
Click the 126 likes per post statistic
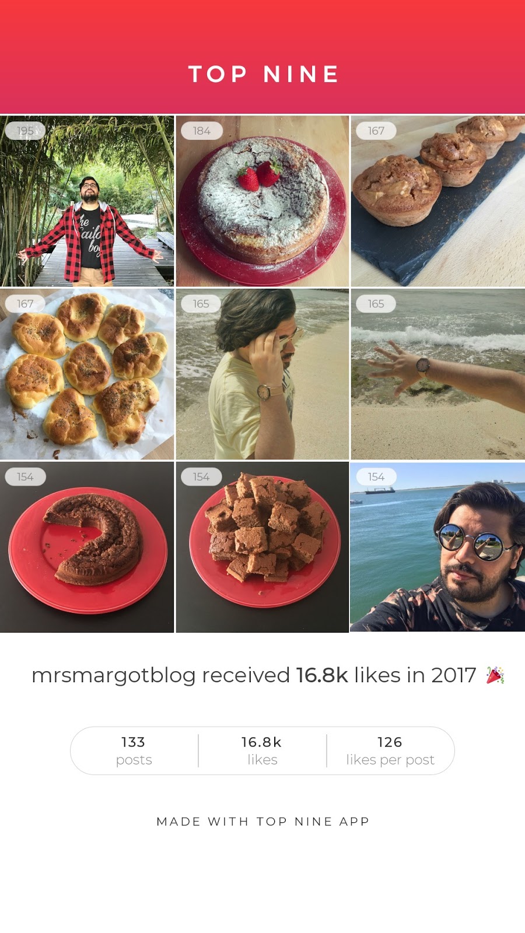(x=390, y=750)
